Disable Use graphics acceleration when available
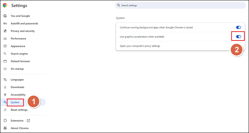The image size is (249, 133). pyautogui.click(x=239, y=37)
